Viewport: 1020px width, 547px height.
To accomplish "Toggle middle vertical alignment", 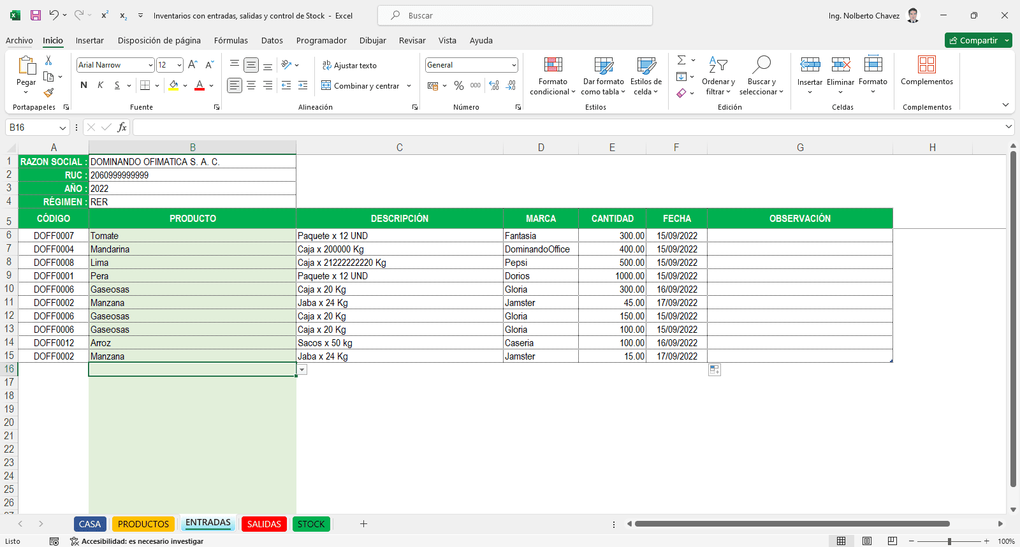I will [251, 65].
